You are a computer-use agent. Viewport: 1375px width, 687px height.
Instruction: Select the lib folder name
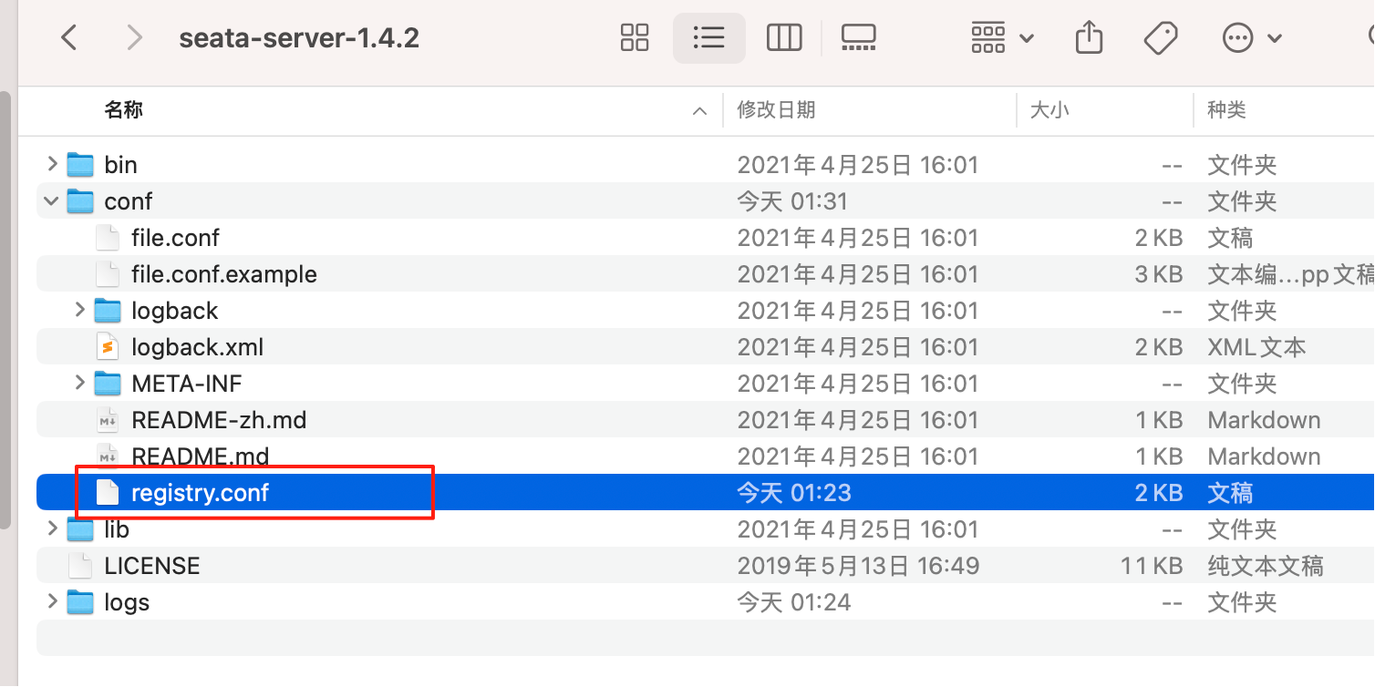[x=117, y=529]
